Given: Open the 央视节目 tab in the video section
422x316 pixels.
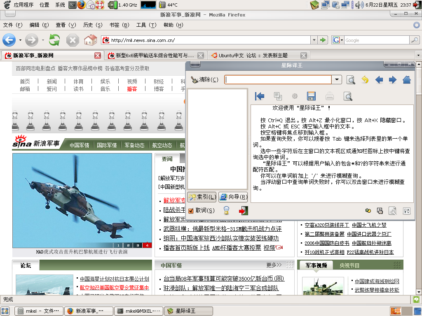Looking at the screenshot, I should 349,265.
